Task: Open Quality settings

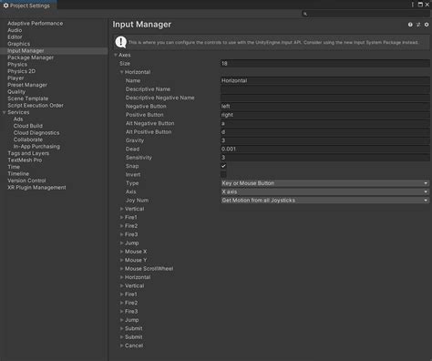Action: point(16,92)
